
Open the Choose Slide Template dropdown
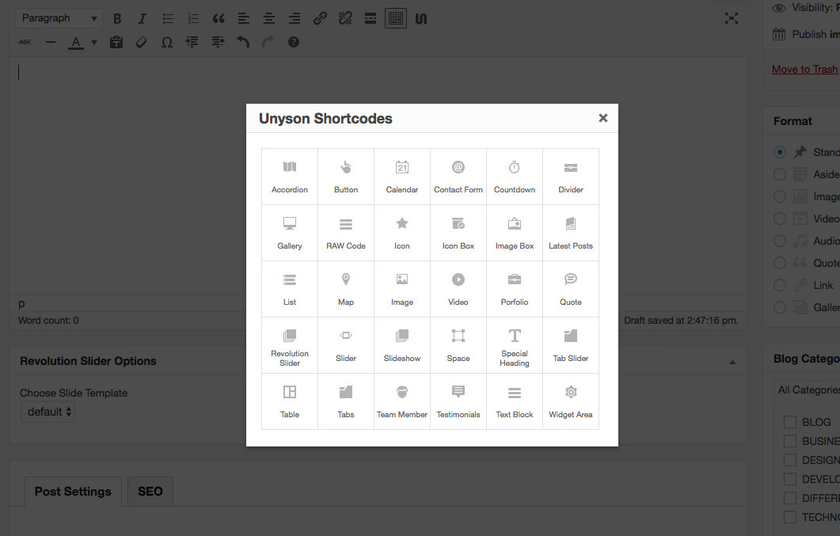pos(48,412)
